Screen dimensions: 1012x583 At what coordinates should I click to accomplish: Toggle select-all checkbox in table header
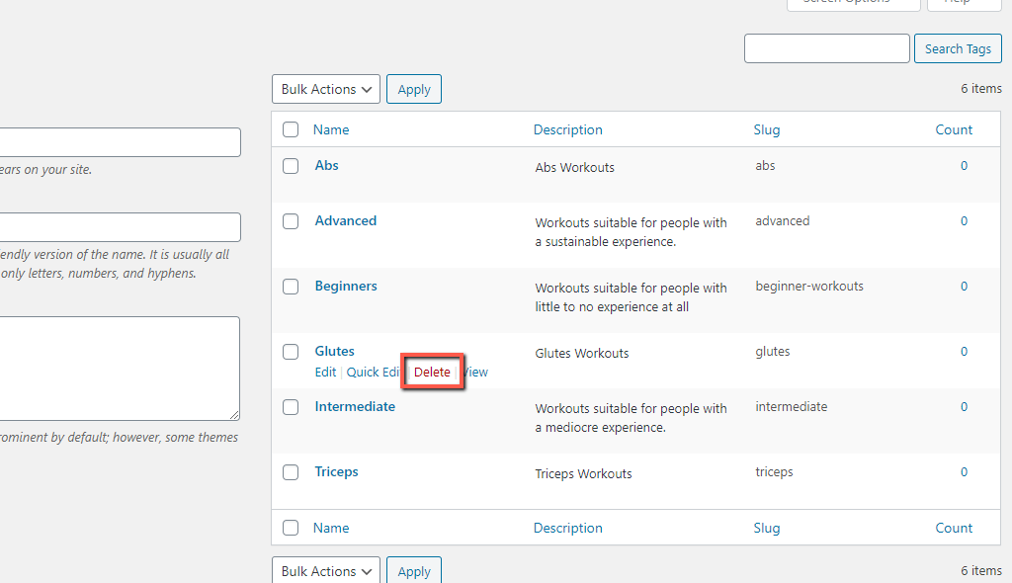pyautogui.click(x=291, y=129)
